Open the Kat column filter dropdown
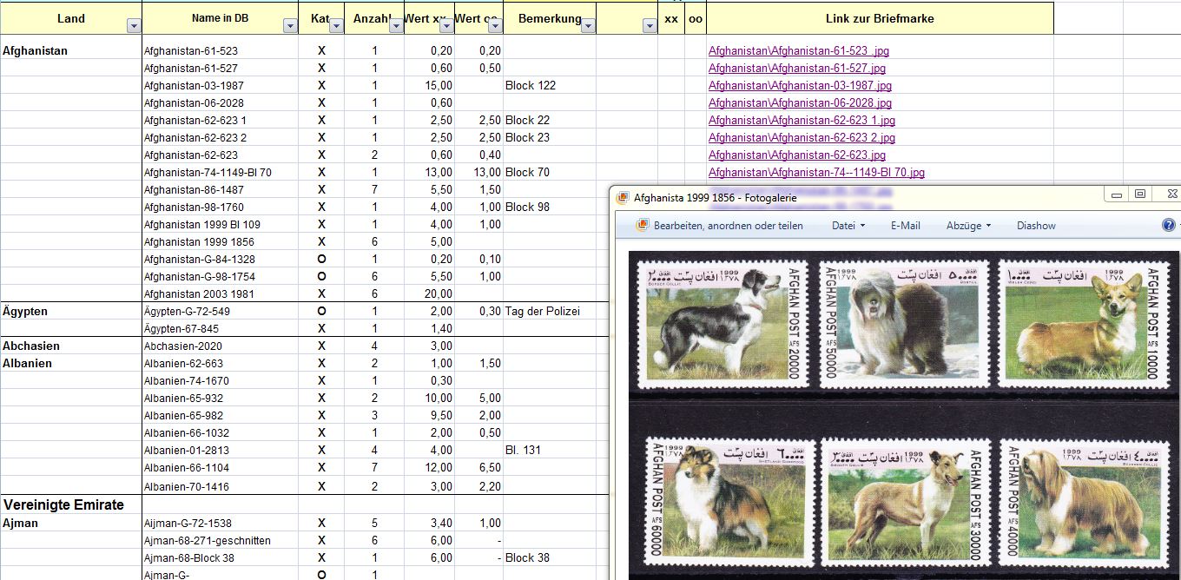The height and width of the screenshot is (580, 1181). pyautogui.click(x=335, y=27)
